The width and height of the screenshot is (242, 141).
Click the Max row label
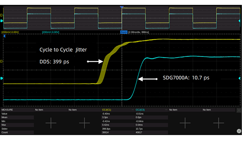(x=4, y=125)
